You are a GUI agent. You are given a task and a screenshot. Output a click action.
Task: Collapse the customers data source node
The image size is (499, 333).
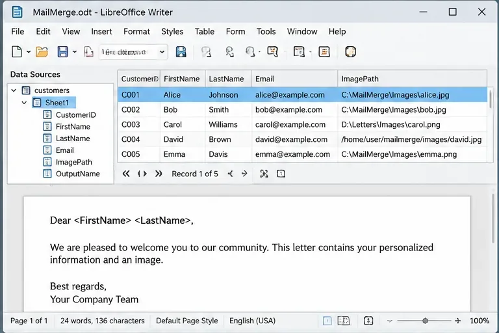[14, 90]
